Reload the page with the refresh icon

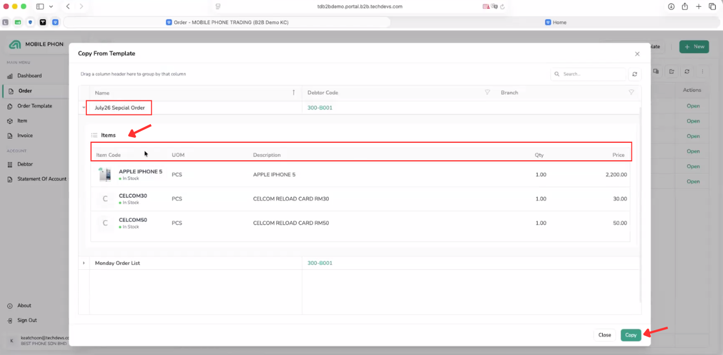502,6
